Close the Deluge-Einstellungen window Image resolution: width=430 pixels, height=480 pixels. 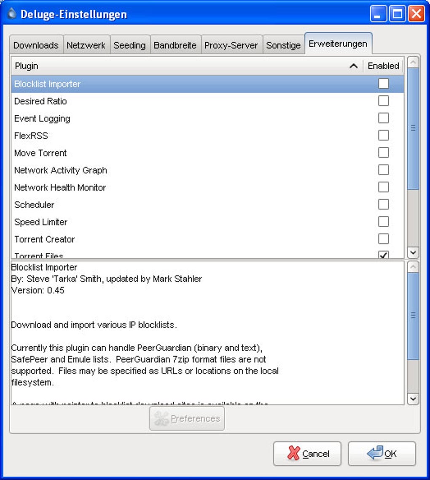(416, 14)
